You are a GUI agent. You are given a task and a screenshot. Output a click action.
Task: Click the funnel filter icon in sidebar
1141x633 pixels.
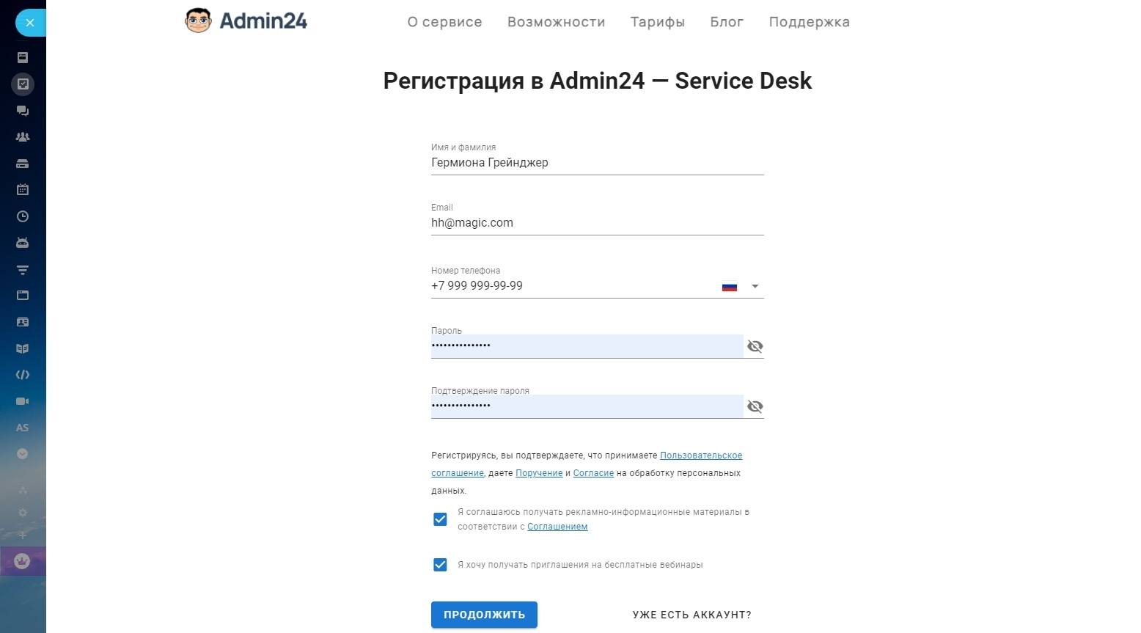coord(23,269)
